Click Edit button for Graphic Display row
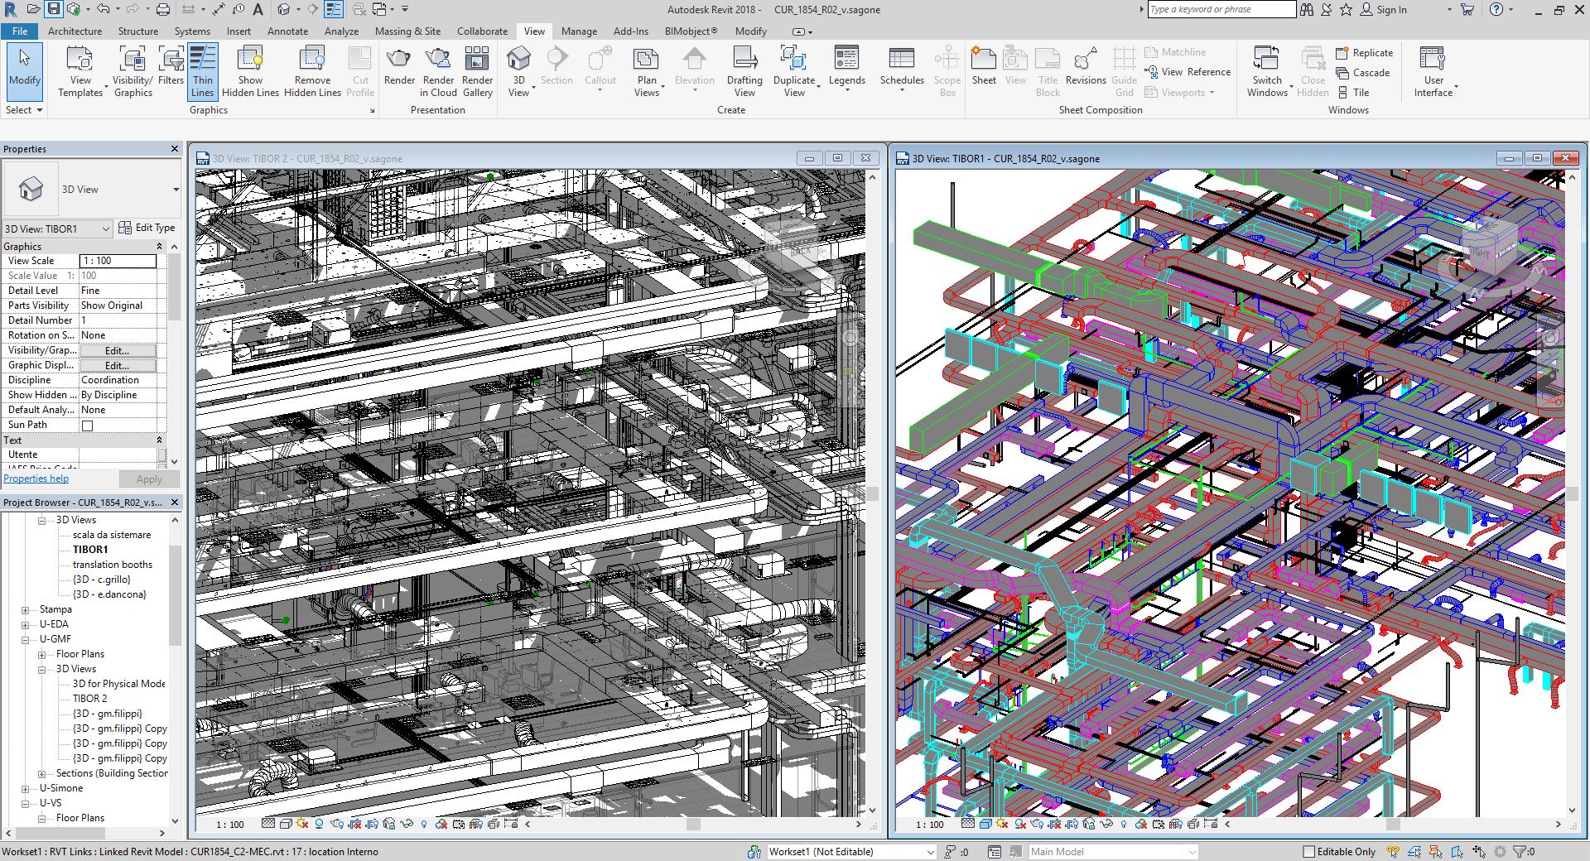This screenshot has width=1590, height=861. [x=117, y=365]
